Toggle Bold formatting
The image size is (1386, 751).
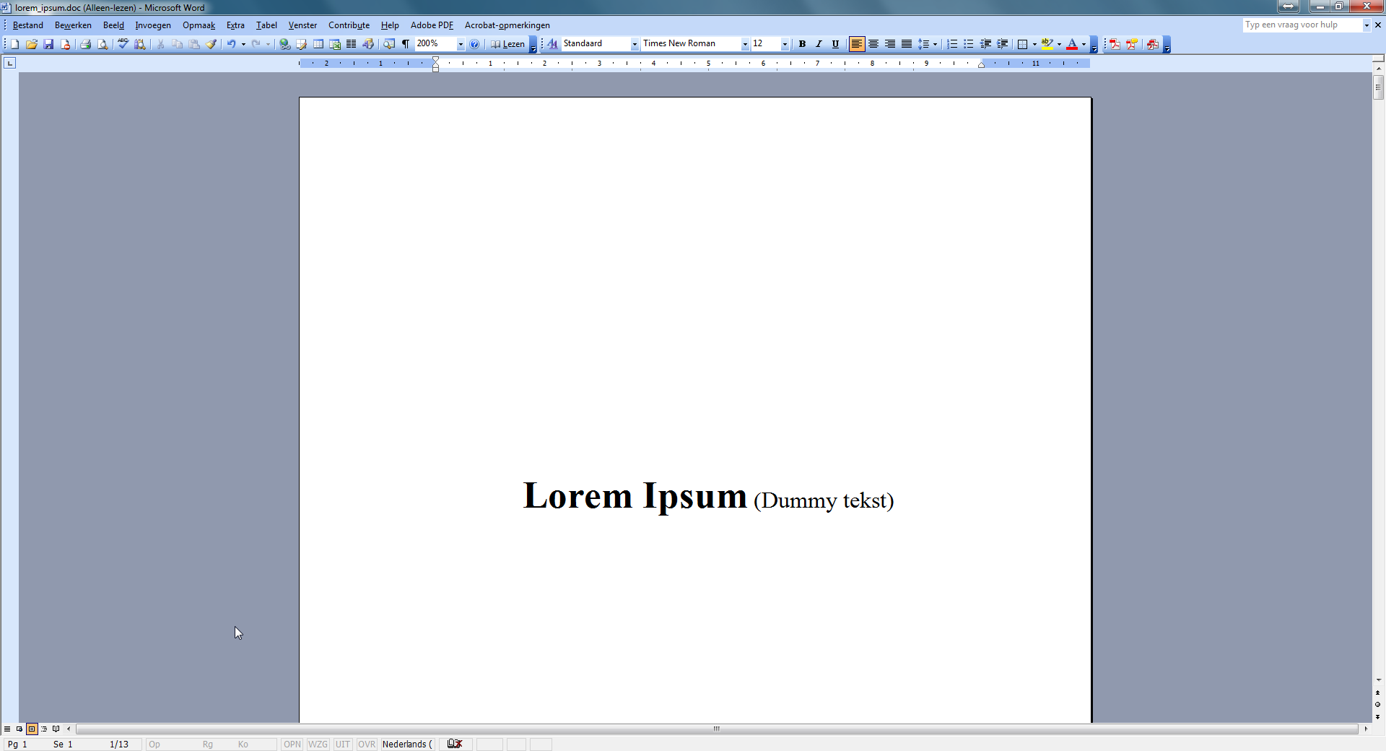coord(802,44)
